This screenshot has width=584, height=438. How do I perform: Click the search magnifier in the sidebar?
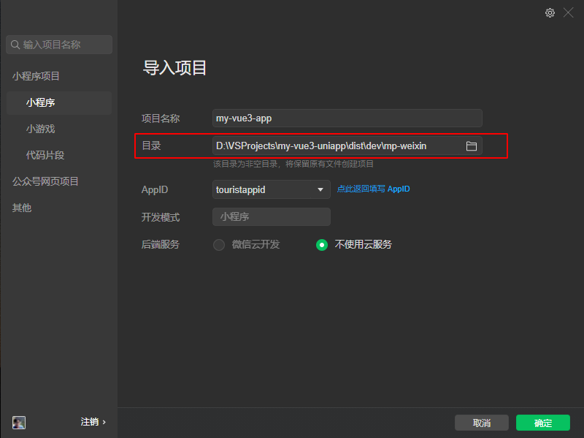tap(15, 45)
